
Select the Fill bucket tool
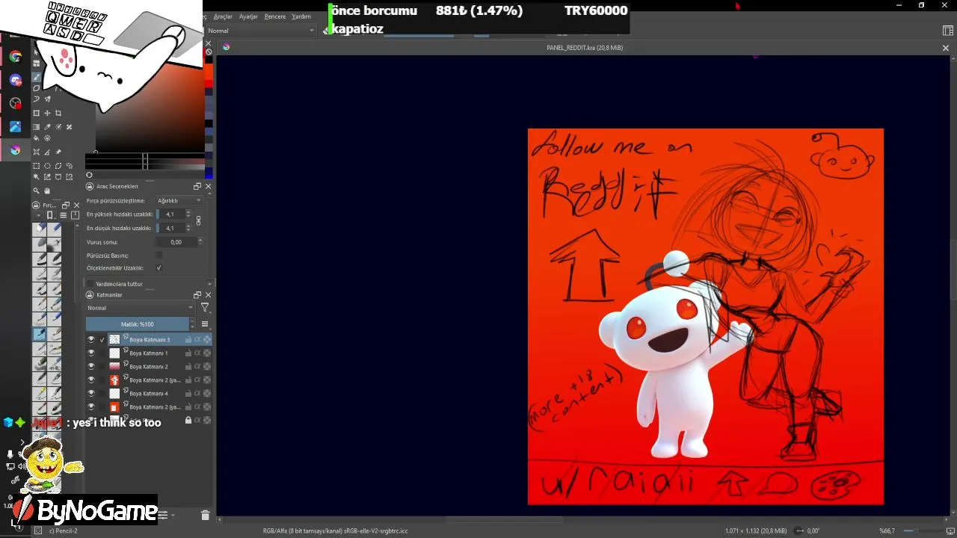(x=37, y=138)
